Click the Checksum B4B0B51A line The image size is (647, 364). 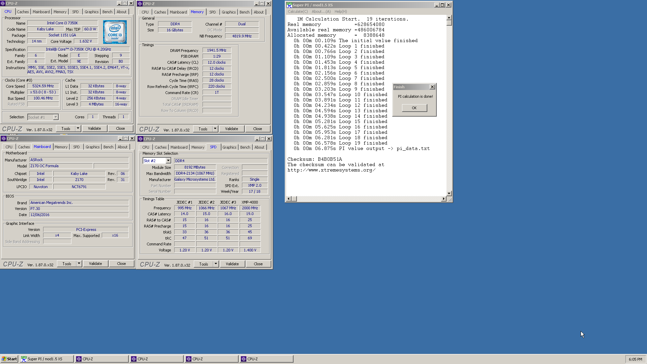coord(314,159)
